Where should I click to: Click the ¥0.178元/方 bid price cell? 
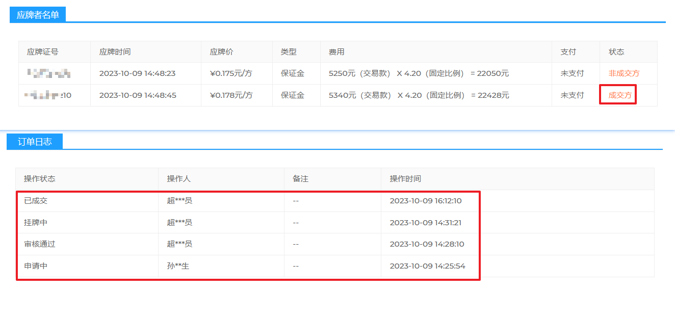pos(231,95)
